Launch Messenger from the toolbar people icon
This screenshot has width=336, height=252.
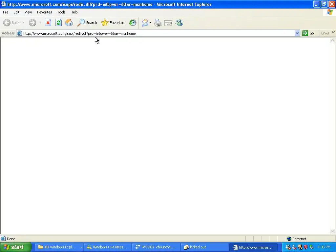(179, 23)
